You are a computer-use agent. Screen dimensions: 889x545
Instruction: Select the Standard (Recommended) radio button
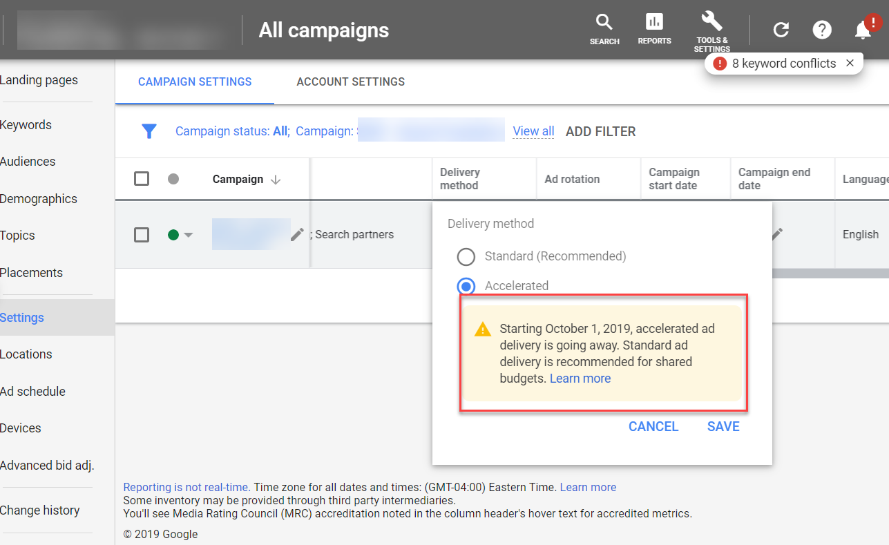(x=466, y=257)
